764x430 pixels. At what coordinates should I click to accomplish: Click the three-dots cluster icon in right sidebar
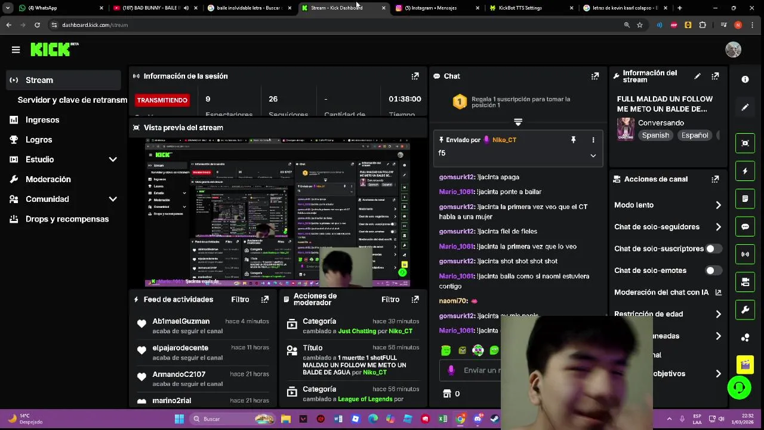[745, 337]
